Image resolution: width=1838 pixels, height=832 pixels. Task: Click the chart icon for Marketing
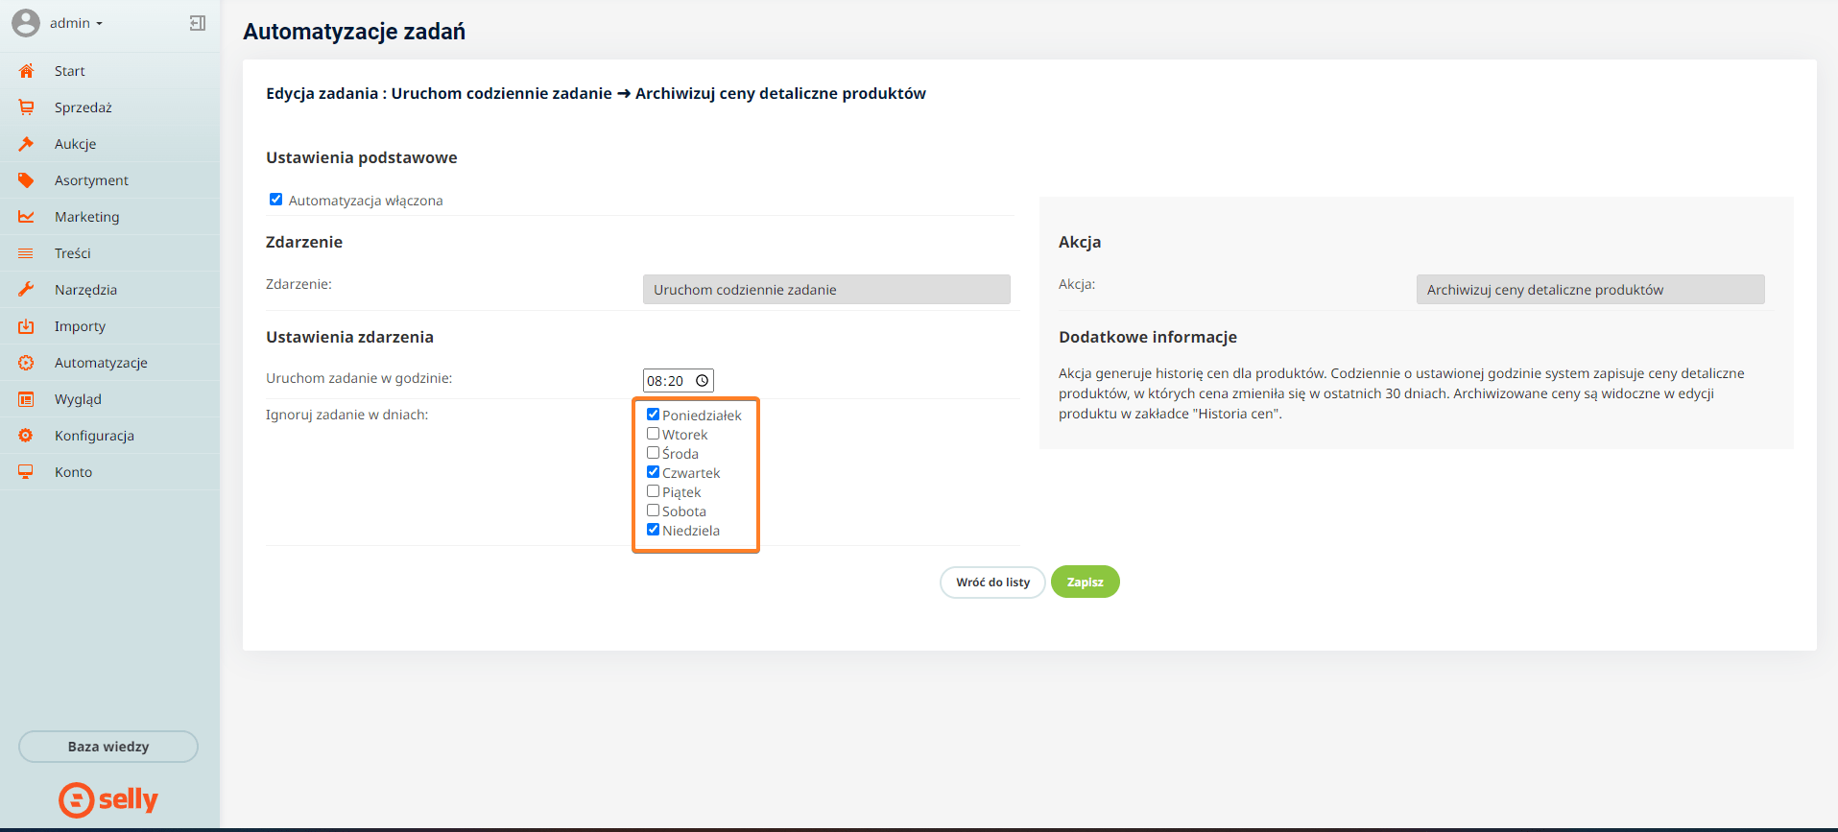pos(26,217)
